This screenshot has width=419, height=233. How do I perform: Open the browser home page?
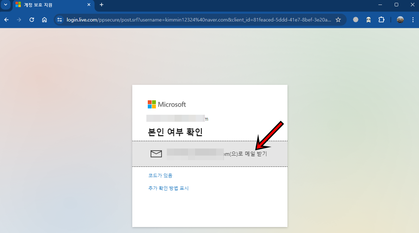(x=44, y=20)
